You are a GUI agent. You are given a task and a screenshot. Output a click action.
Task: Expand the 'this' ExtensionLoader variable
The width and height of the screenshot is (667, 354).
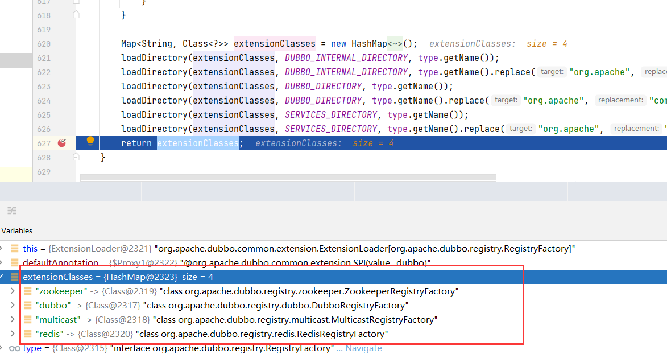tap(2, 248)
